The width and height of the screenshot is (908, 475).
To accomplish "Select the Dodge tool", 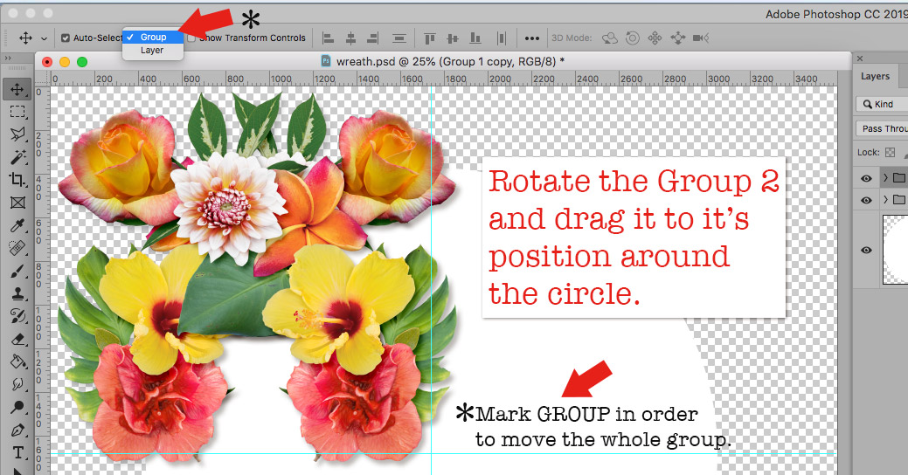I will click(17, 407).
